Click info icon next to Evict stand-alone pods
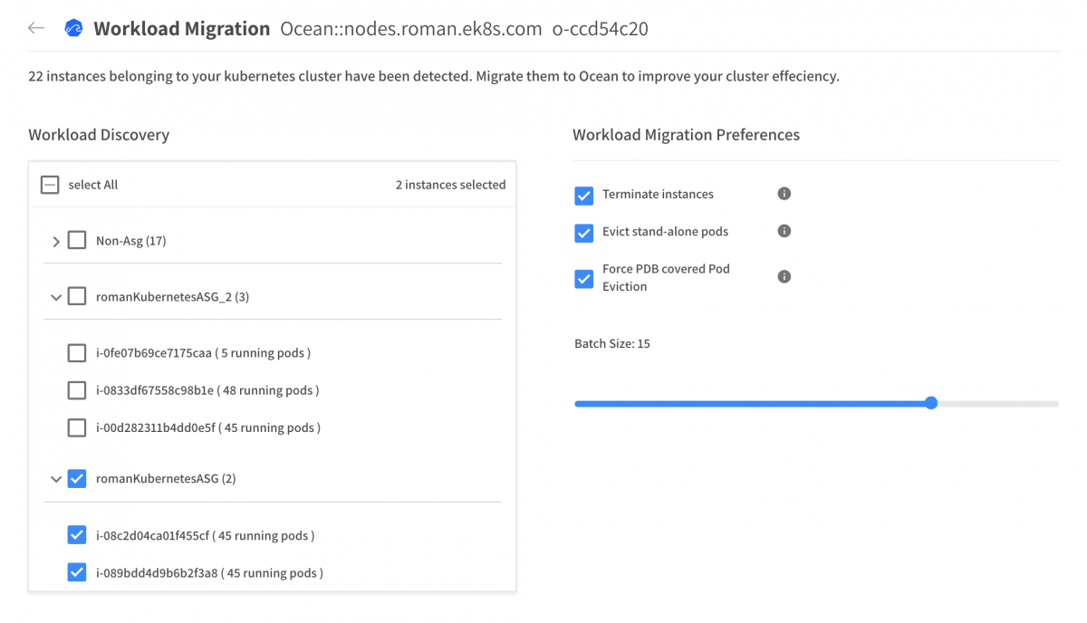Viewport: 1087px width, 623px height. point(784,231)
